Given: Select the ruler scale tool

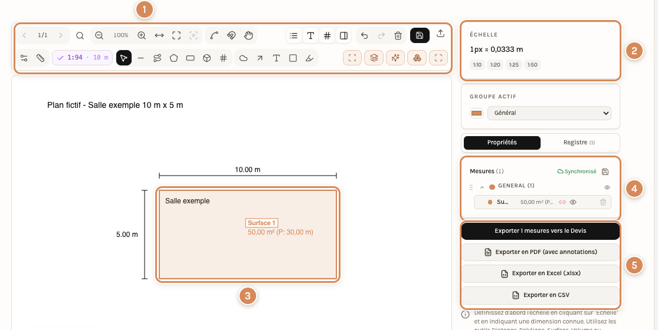Looking at the screenshot, I should tap(40, 58).
